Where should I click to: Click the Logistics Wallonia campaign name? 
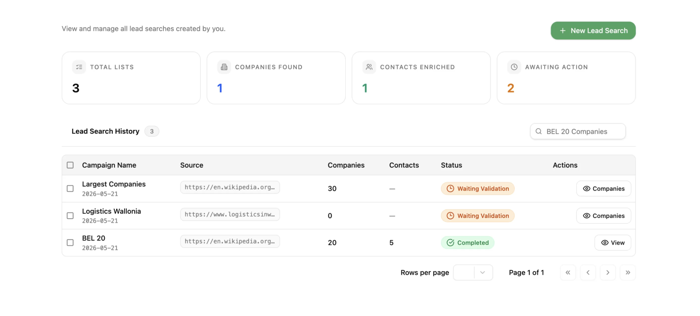point(111,211)
